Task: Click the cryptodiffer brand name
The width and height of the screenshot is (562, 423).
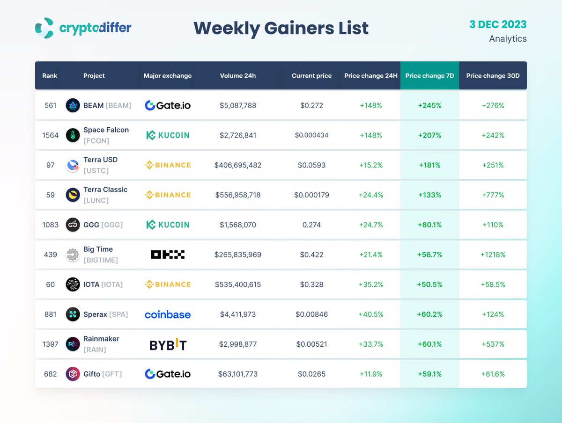Action: [x=96, y=28]
